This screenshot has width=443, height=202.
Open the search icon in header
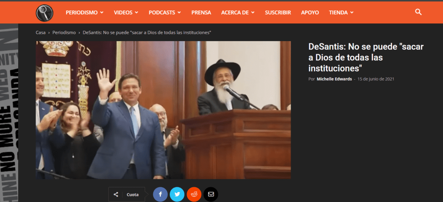[418, 12]
